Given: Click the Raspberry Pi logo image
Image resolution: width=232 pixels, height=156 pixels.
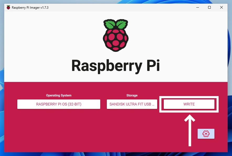Looking at the screenshot, I should 116,35.
